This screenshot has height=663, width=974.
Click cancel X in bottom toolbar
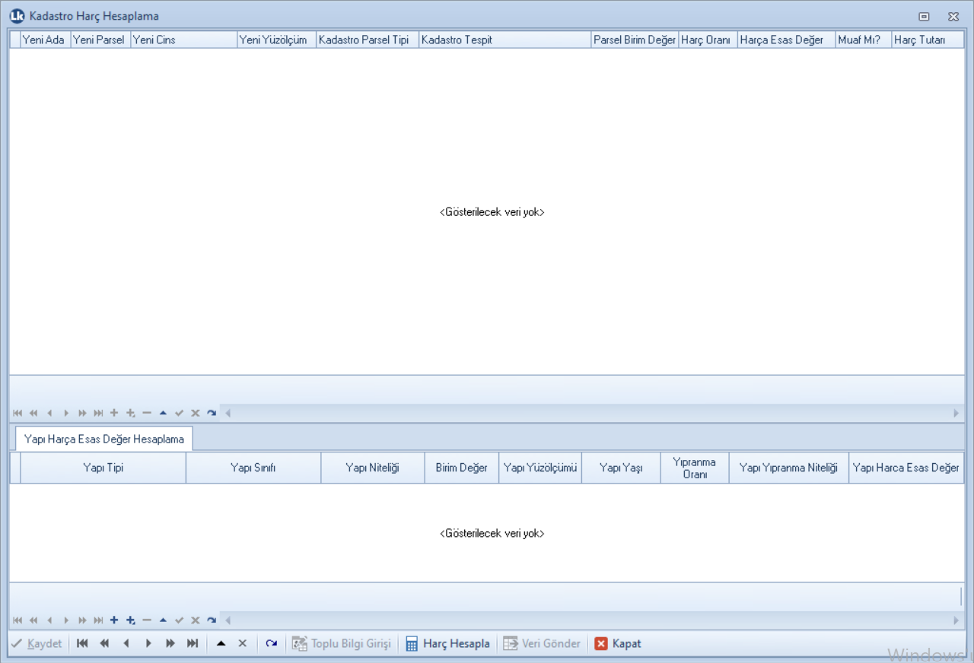click(243, 643)
